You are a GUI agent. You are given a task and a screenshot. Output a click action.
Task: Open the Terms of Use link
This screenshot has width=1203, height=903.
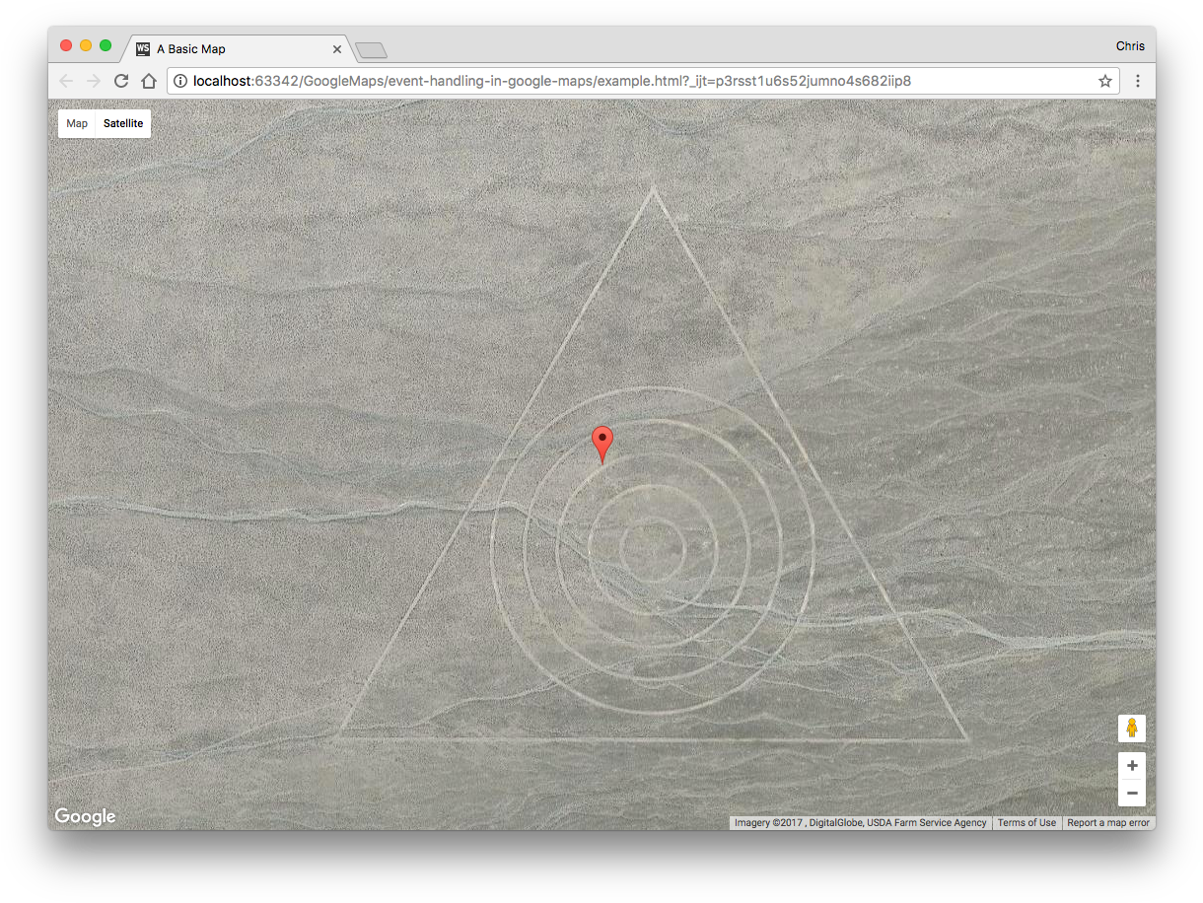[x=1026, y=822]
